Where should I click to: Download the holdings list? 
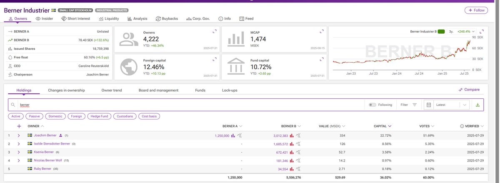click(477, 105)
